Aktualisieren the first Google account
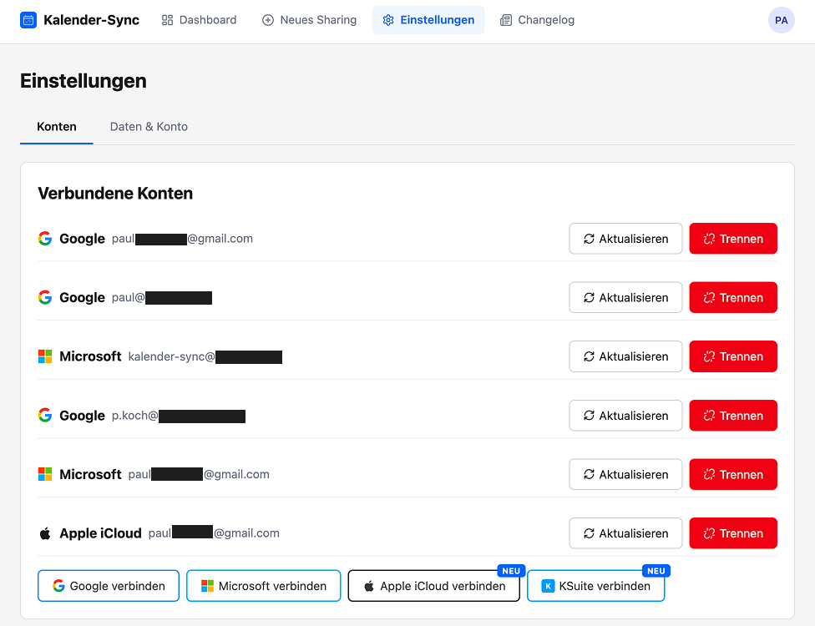The width and height of the screenshot is (815, 626). [625, 238]
